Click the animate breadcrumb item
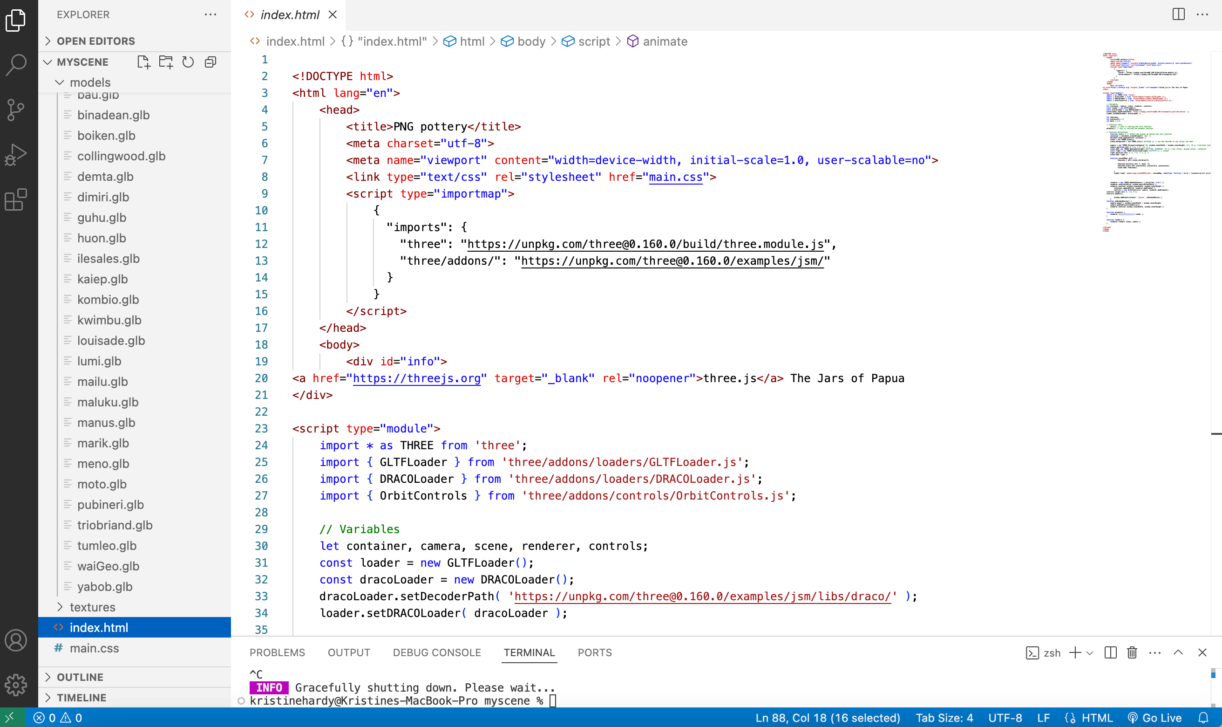The height and width of the screenshot is (727, 1222). pos(657,41)
